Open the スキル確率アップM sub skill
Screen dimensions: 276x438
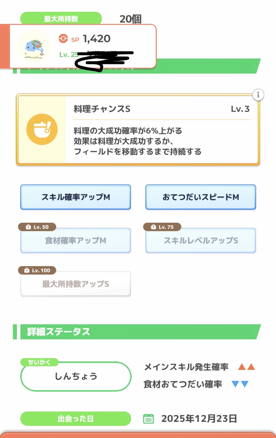coord(75,197)
